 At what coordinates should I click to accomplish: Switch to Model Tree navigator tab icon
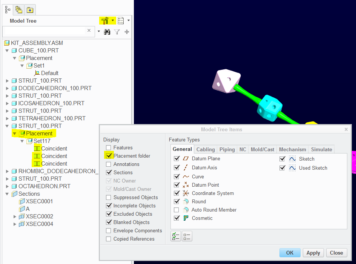[8, 9]
